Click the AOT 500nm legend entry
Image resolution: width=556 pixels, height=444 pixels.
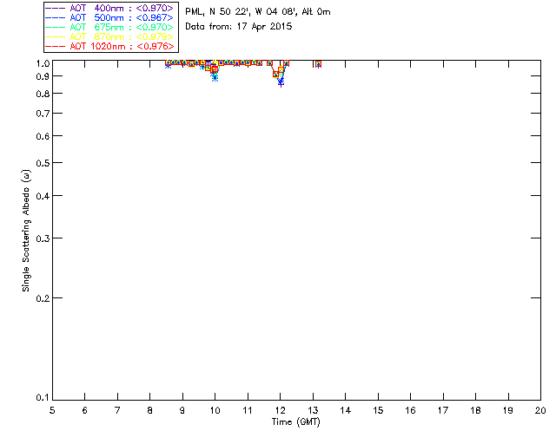[x=109, y=17]
